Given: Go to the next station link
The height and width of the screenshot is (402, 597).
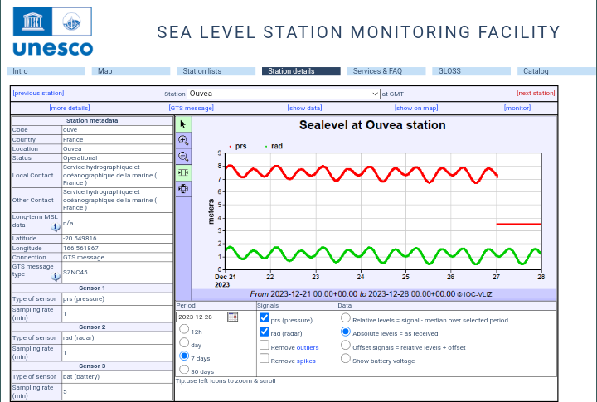Looking at the screenshot, I should (536, 94).
